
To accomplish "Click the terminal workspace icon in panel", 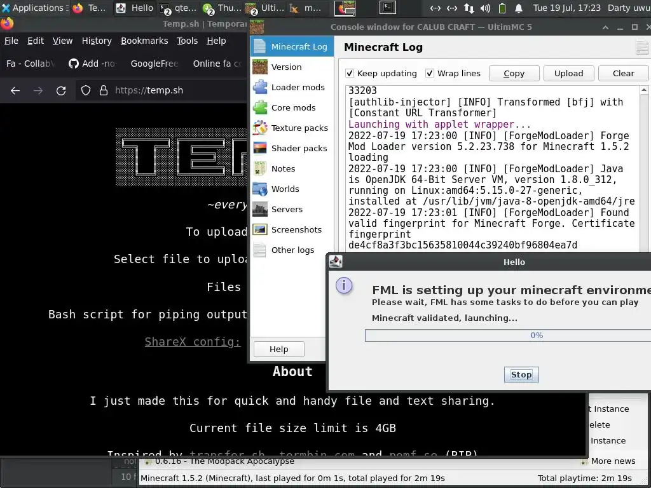I will click(387, 8).
